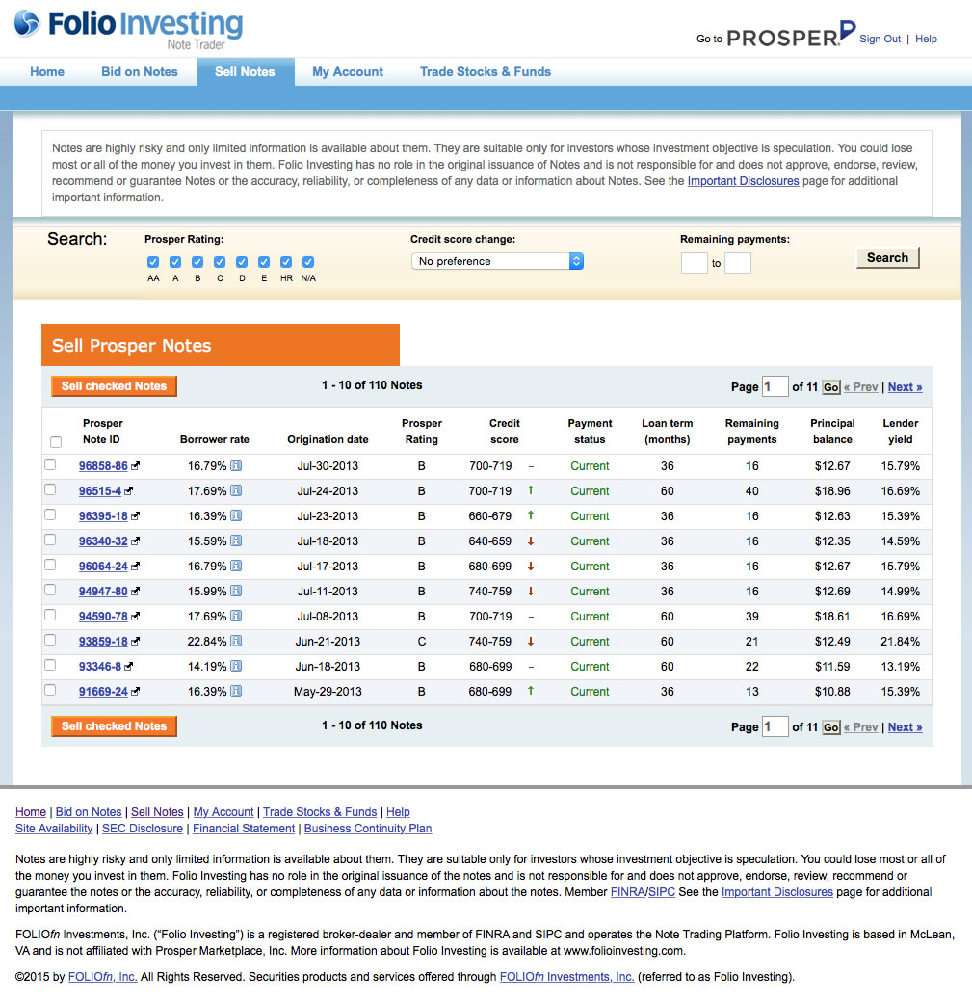Open external link icon beside note 96395-18

coord(136,516)
